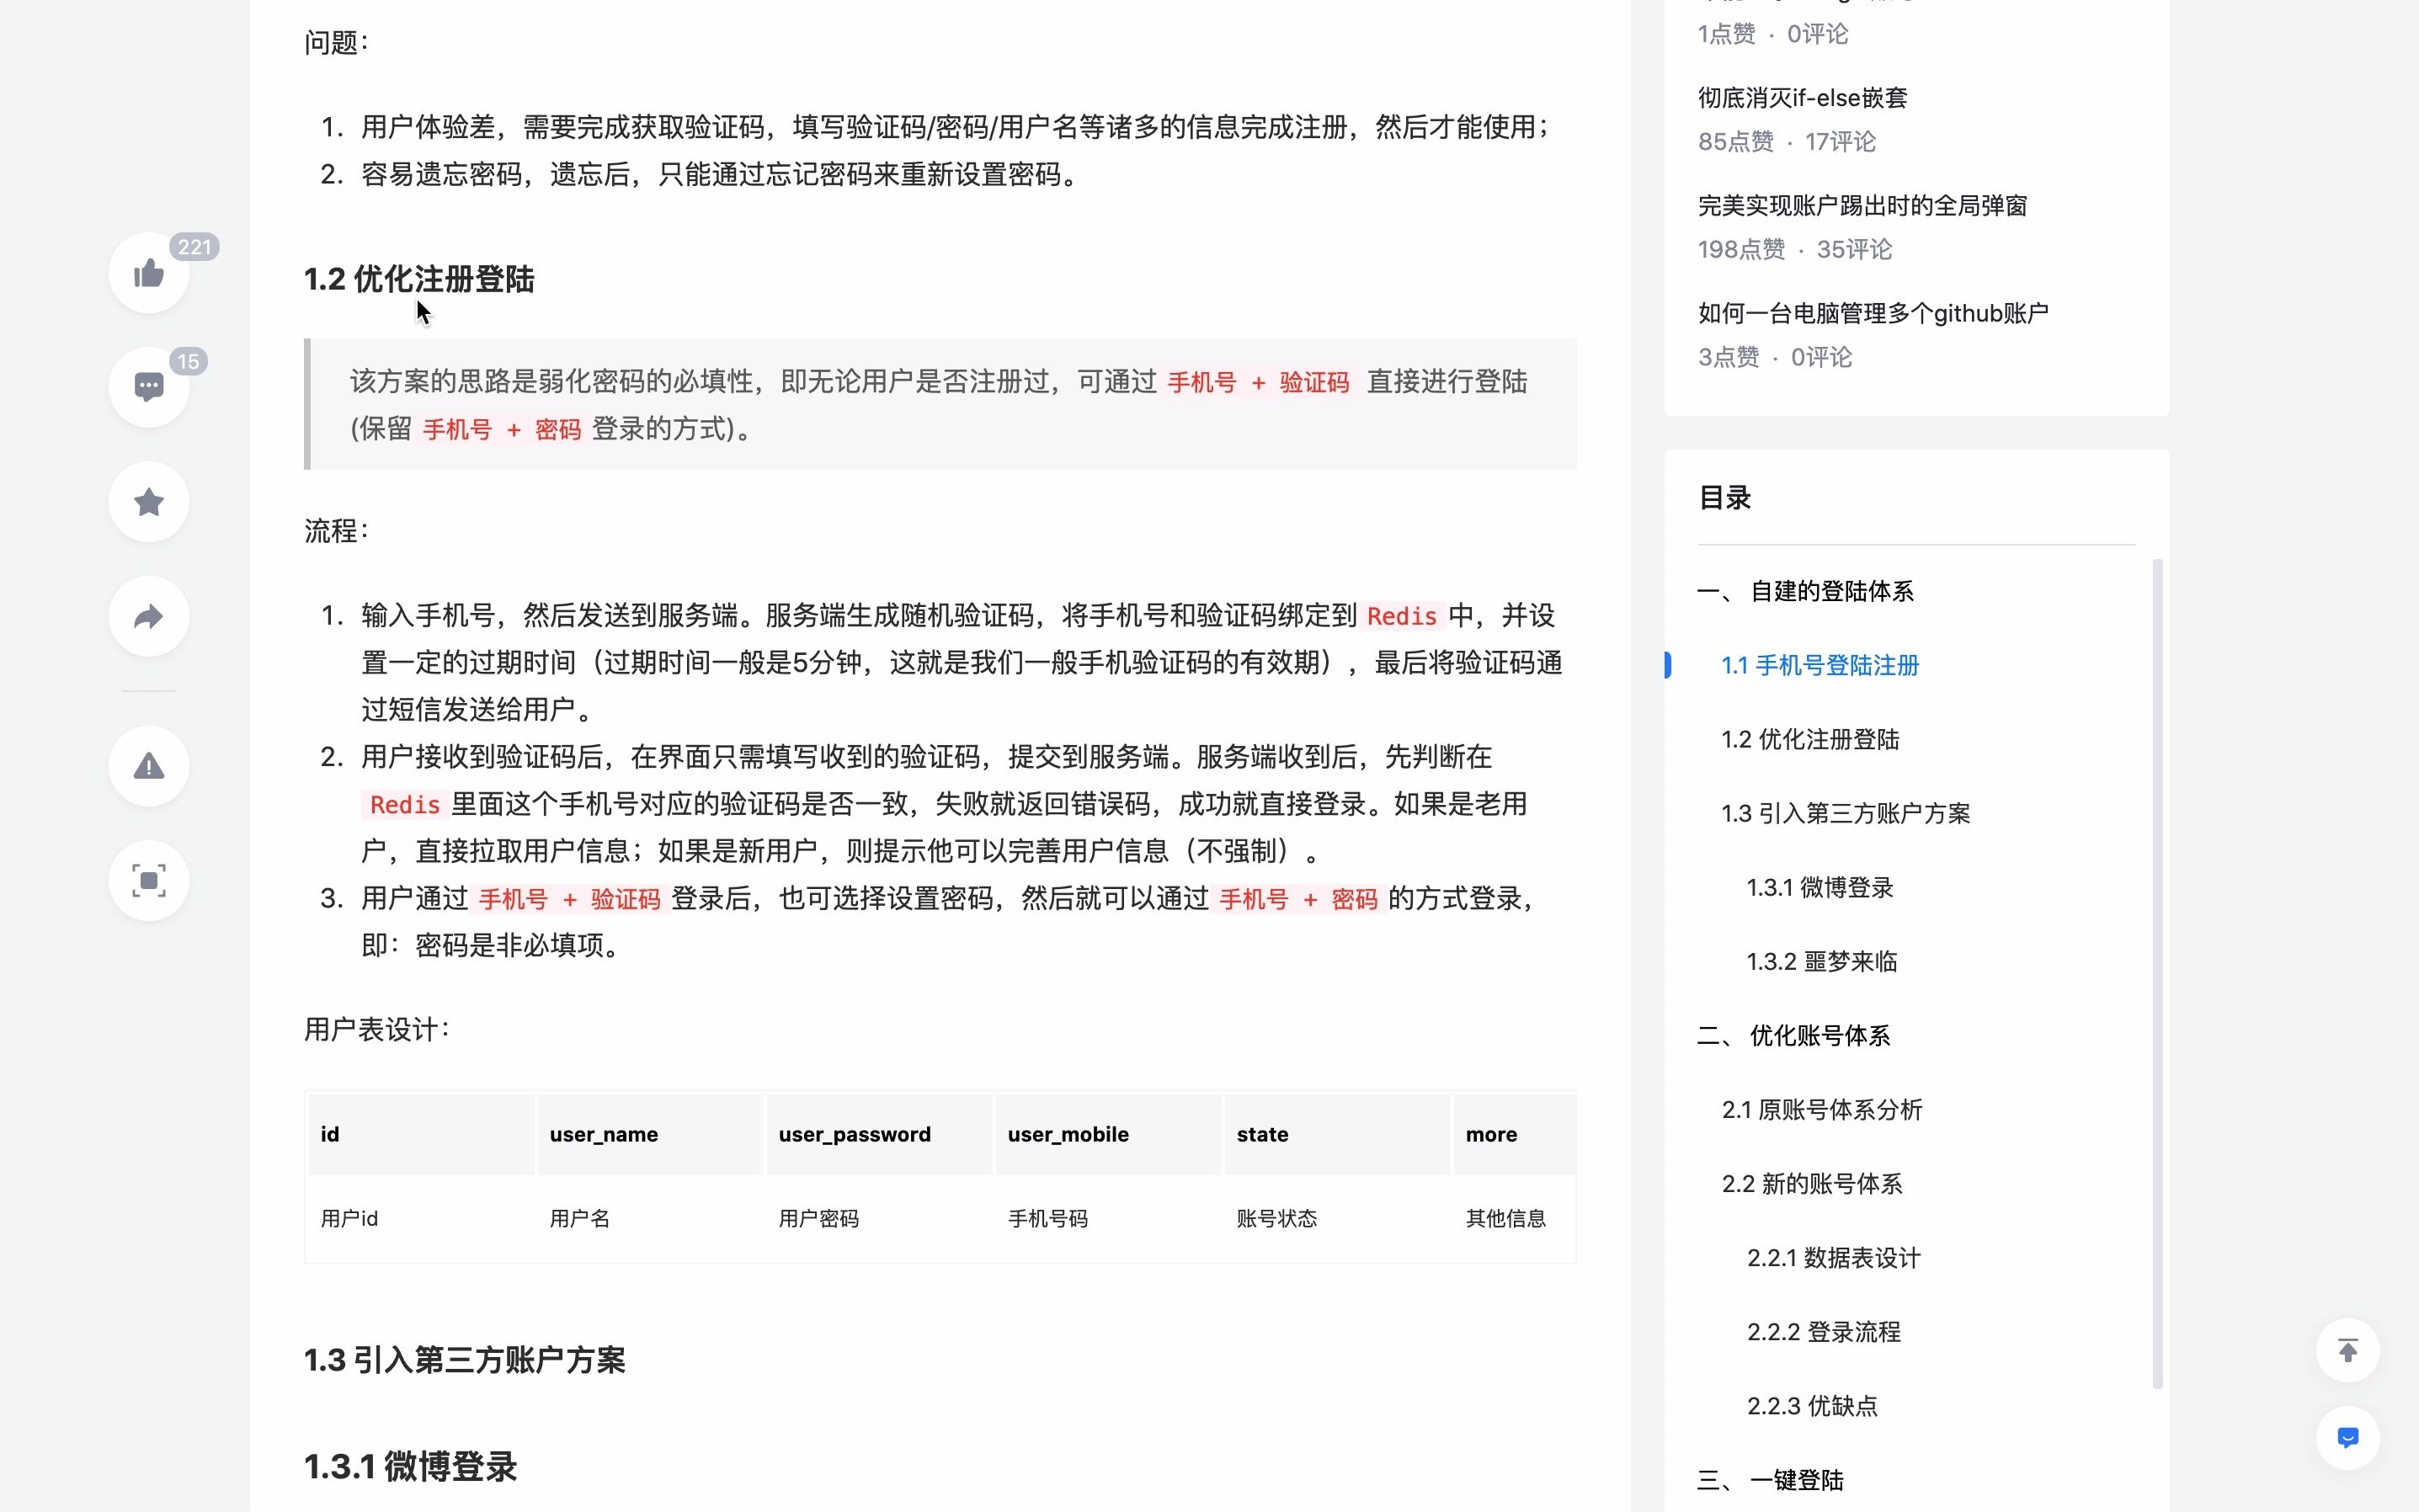Go to 1.3 引入第三方账户方案 in the catalog

tap(1845, 813)
